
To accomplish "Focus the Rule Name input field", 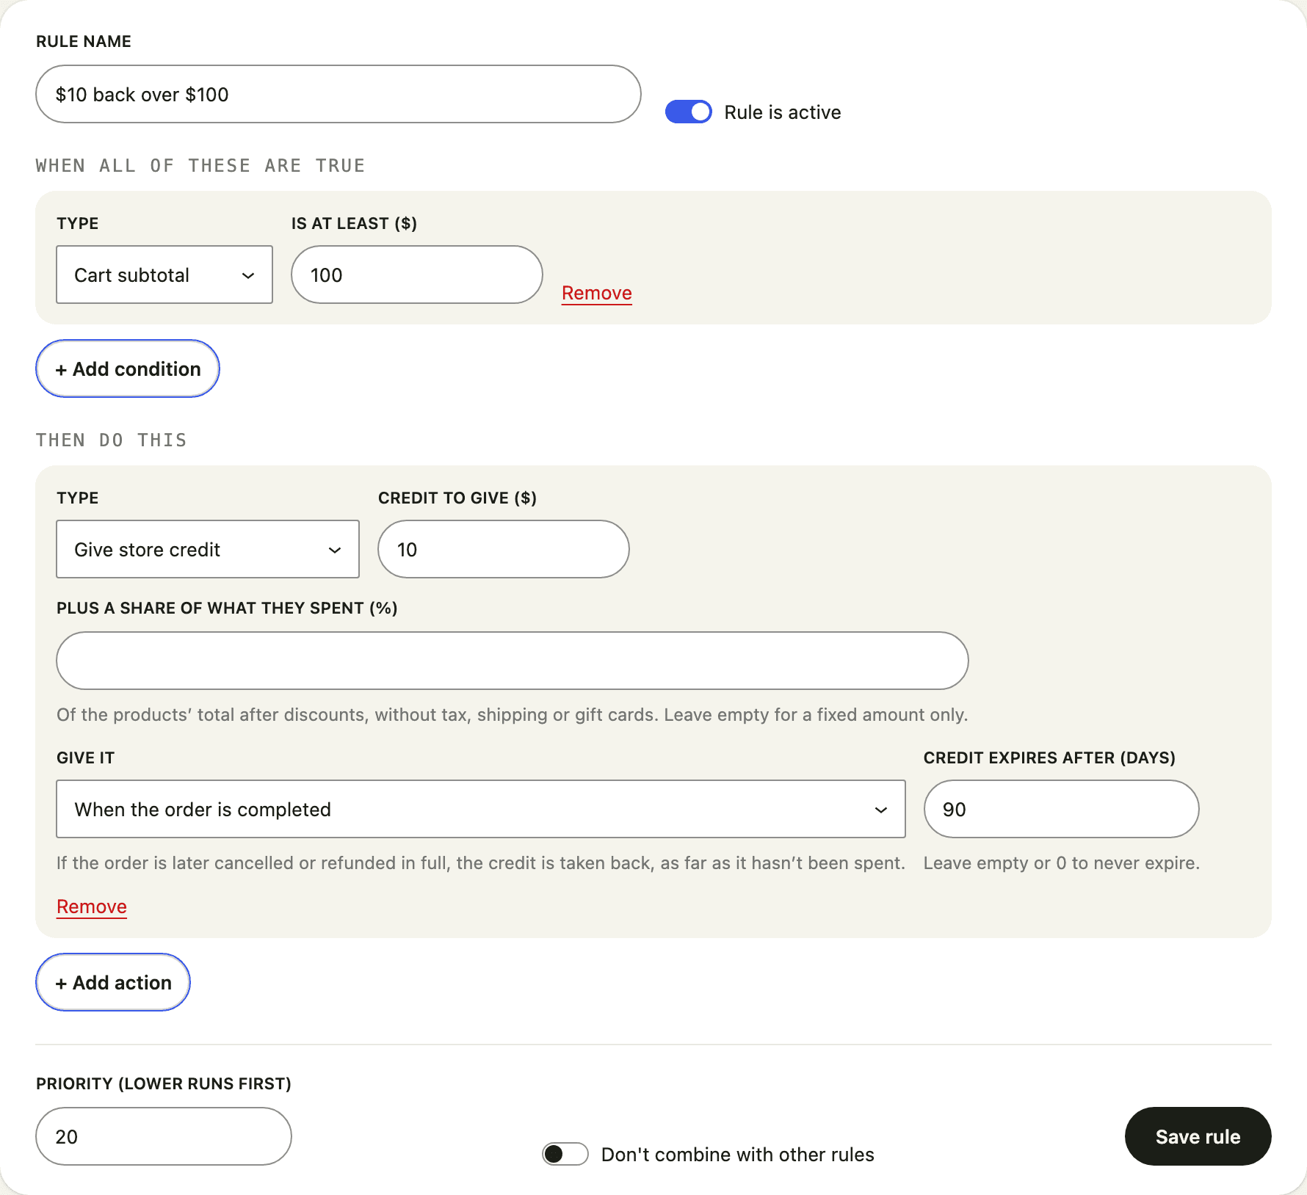I will pos(338,94).
